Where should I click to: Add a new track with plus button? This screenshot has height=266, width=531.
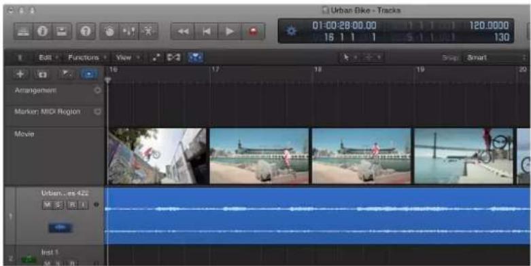pos(20,74)
